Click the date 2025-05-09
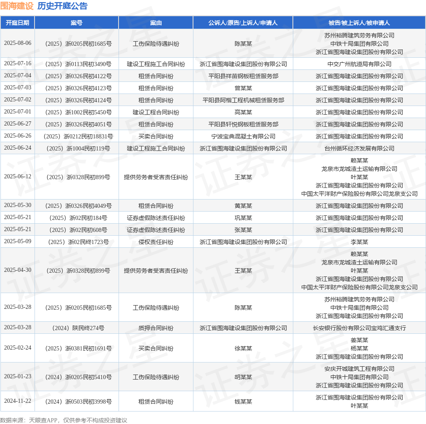This screenshot has height=424, width=426. click(17, 242)
